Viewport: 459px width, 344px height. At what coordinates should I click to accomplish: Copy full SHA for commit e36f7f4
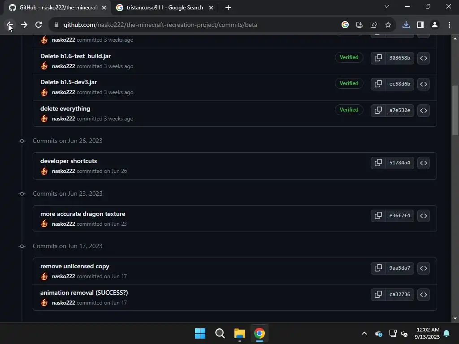tap(378, 216)
